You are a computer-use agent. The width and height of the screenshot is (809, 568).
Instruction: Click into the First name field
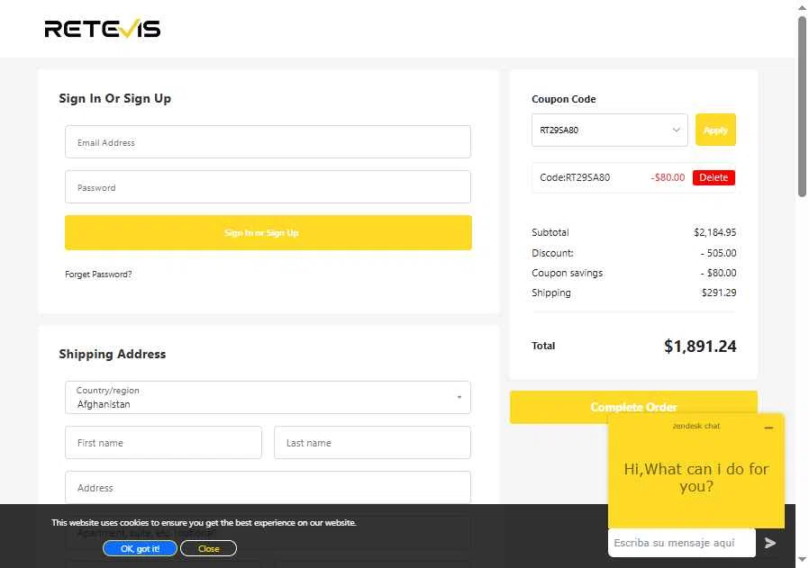coord(163,442)
